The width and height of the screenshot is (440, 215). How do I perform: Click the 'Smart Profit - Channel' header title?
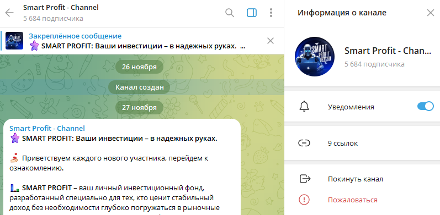click(x=61, y=8)
